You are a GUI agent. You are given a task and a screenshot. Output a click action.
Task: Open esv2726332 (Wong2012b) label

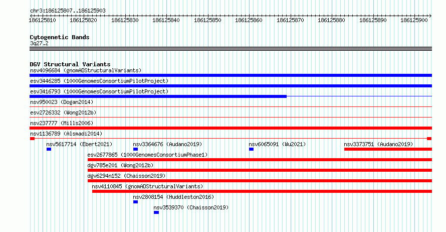pyautogui.click(x=63, y=112)
